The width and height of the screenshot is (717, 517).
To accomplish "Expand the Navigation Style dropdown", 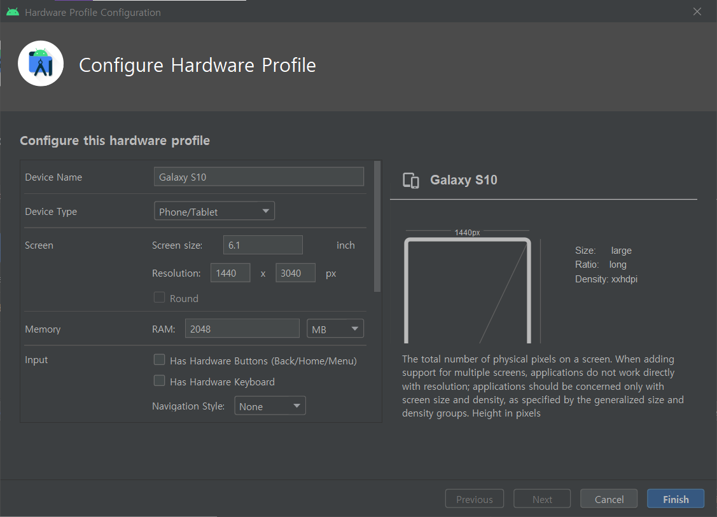I will click(270, 406).
